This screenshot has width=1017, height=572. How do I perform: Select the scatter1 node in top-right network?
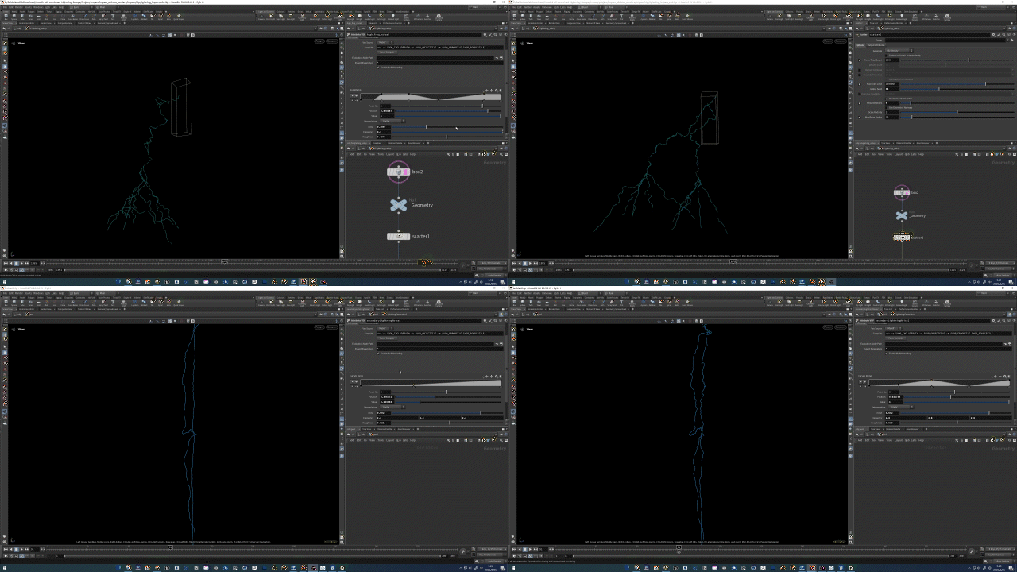point(902,237)
